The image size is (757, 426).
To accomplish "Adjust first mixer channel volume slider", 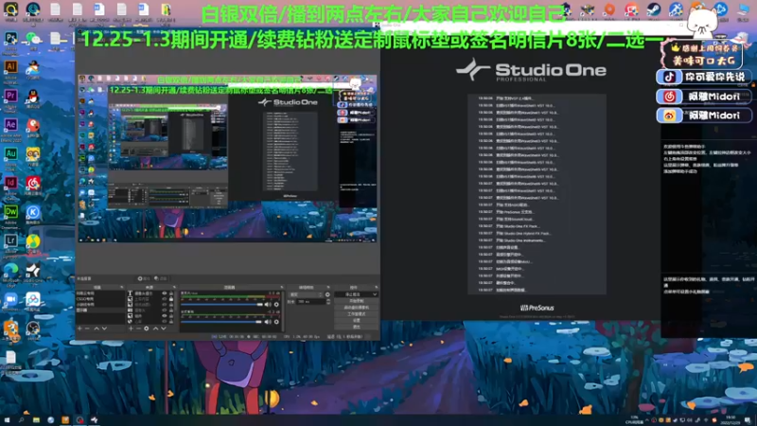I will [221, 304].
